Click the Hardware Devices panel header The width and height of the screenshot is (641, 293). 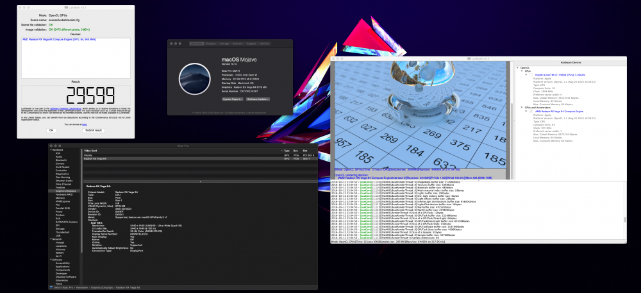(570, 63)
